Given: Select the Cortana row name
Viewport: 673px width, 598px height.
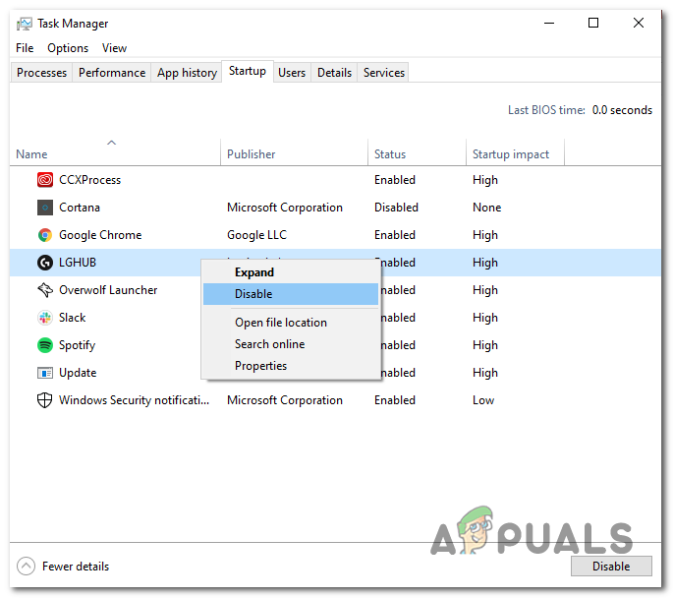Looking at the screenshot, I should tap(80, 208).
